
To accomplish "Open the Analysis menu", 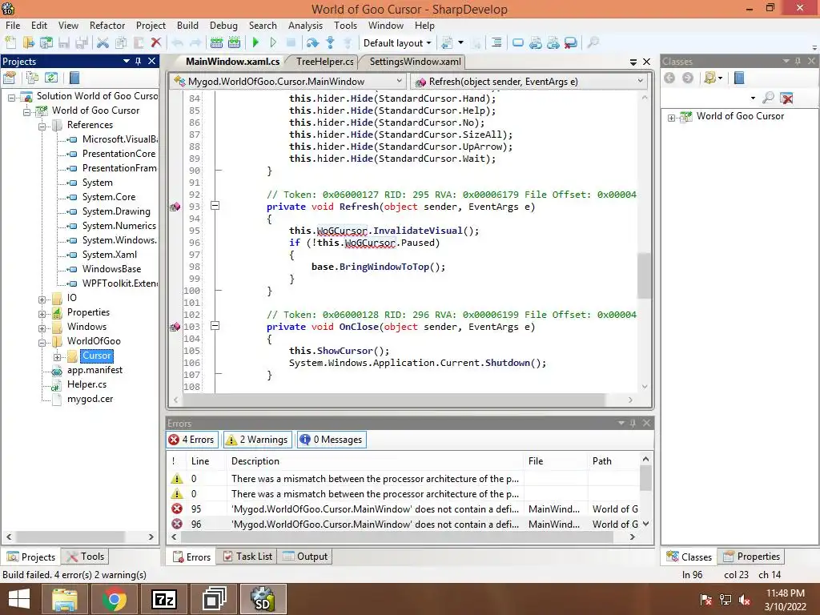I will point(305,25).
